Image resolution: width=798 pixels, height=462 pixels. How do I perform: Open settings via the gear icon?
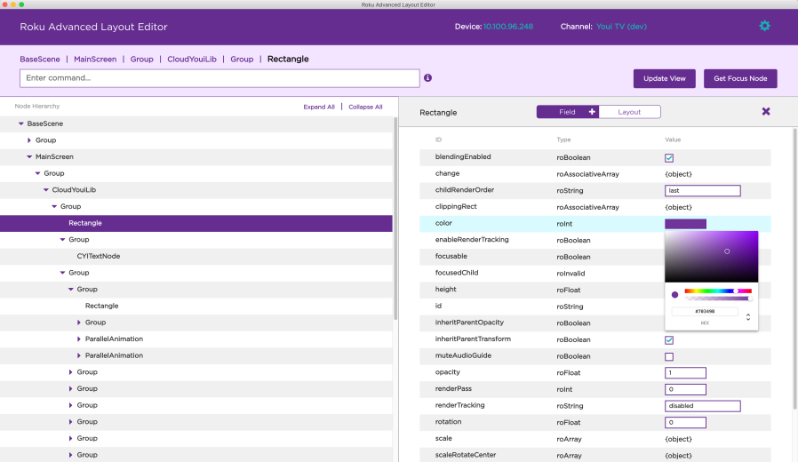coord(764,26)
